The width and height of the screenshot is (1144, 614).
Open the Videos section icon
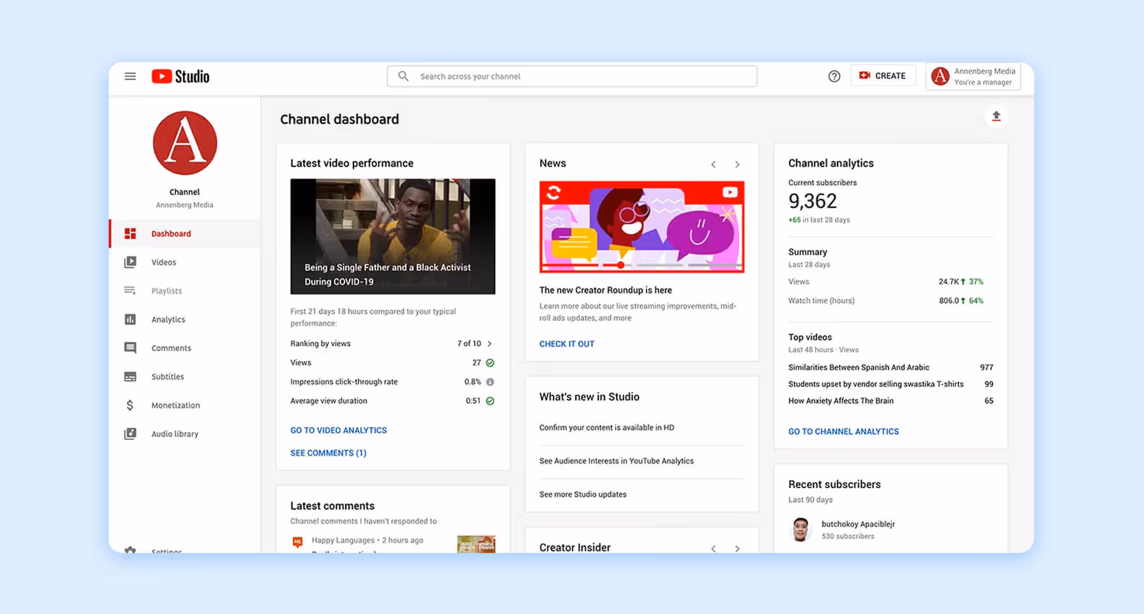pyautogui.click(x=130, y=262)
